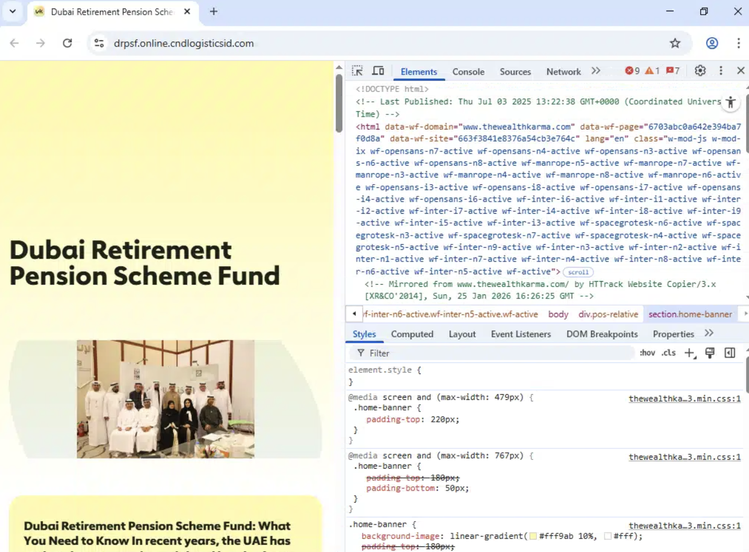Viewport: 749px width, 552px height.
Task: Select body in the breadcrumb trail
Action: click(558, 314)
